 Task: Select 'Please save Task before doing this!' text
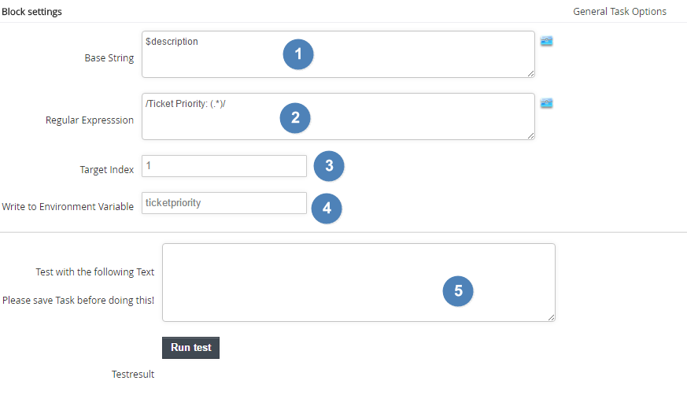point(79,301)
